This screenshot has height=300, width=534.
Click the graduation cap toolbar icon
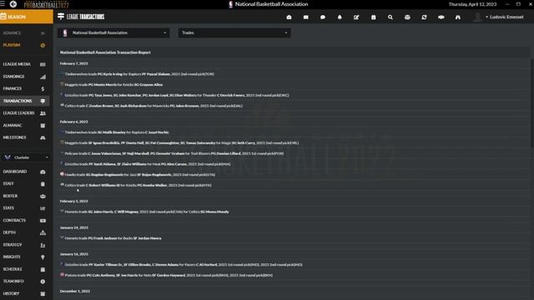pyautogui.click(x=441, y=17)
